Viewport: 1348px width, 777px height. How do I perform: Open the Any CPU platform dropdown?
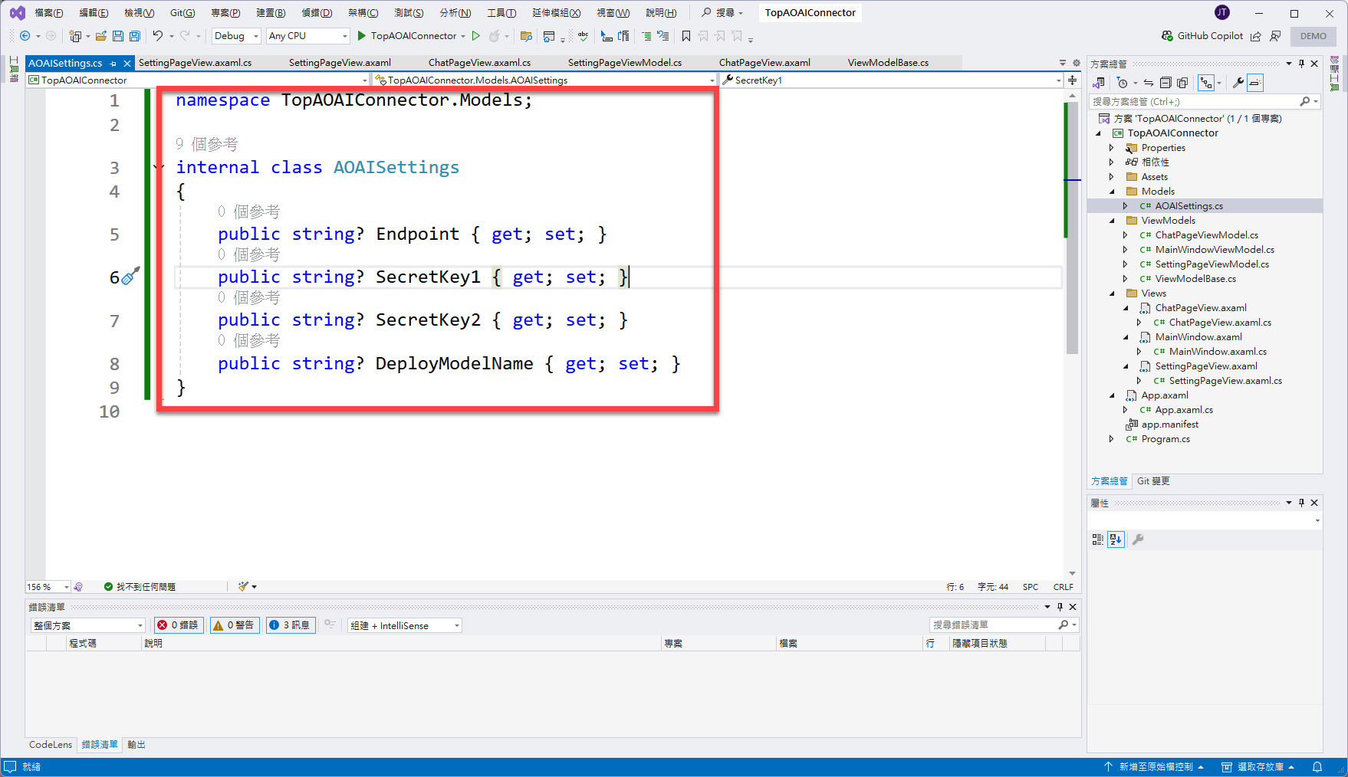307,36
